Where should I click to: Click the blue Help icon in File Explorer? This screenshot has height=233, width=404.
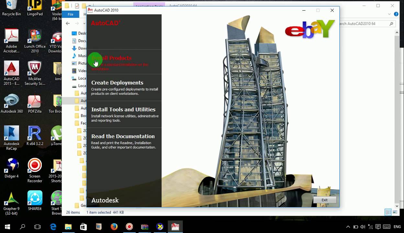pos(396,14)
